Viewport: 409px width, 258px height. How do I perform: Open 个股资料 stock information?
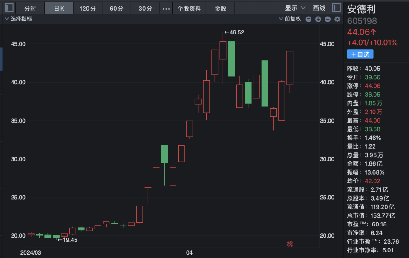tap(189, 8)
